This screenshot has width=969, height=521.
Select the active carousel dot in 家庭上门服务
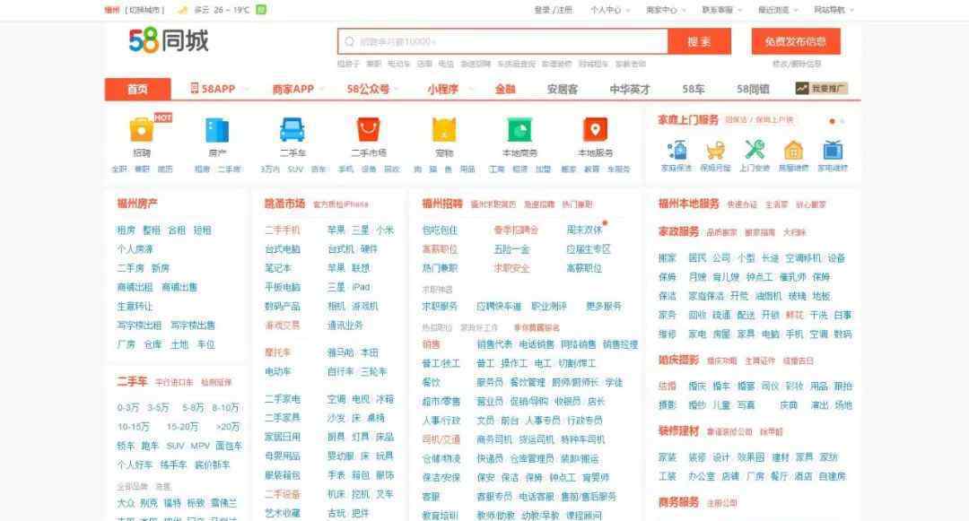(833, 121)
